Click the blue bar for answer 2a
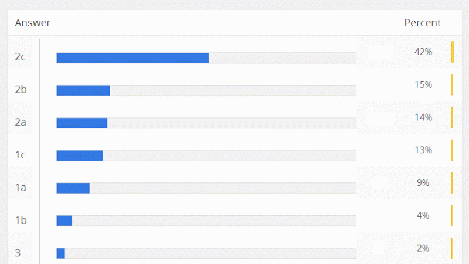Viewport: 469px width, 264px height. point(81,123)
